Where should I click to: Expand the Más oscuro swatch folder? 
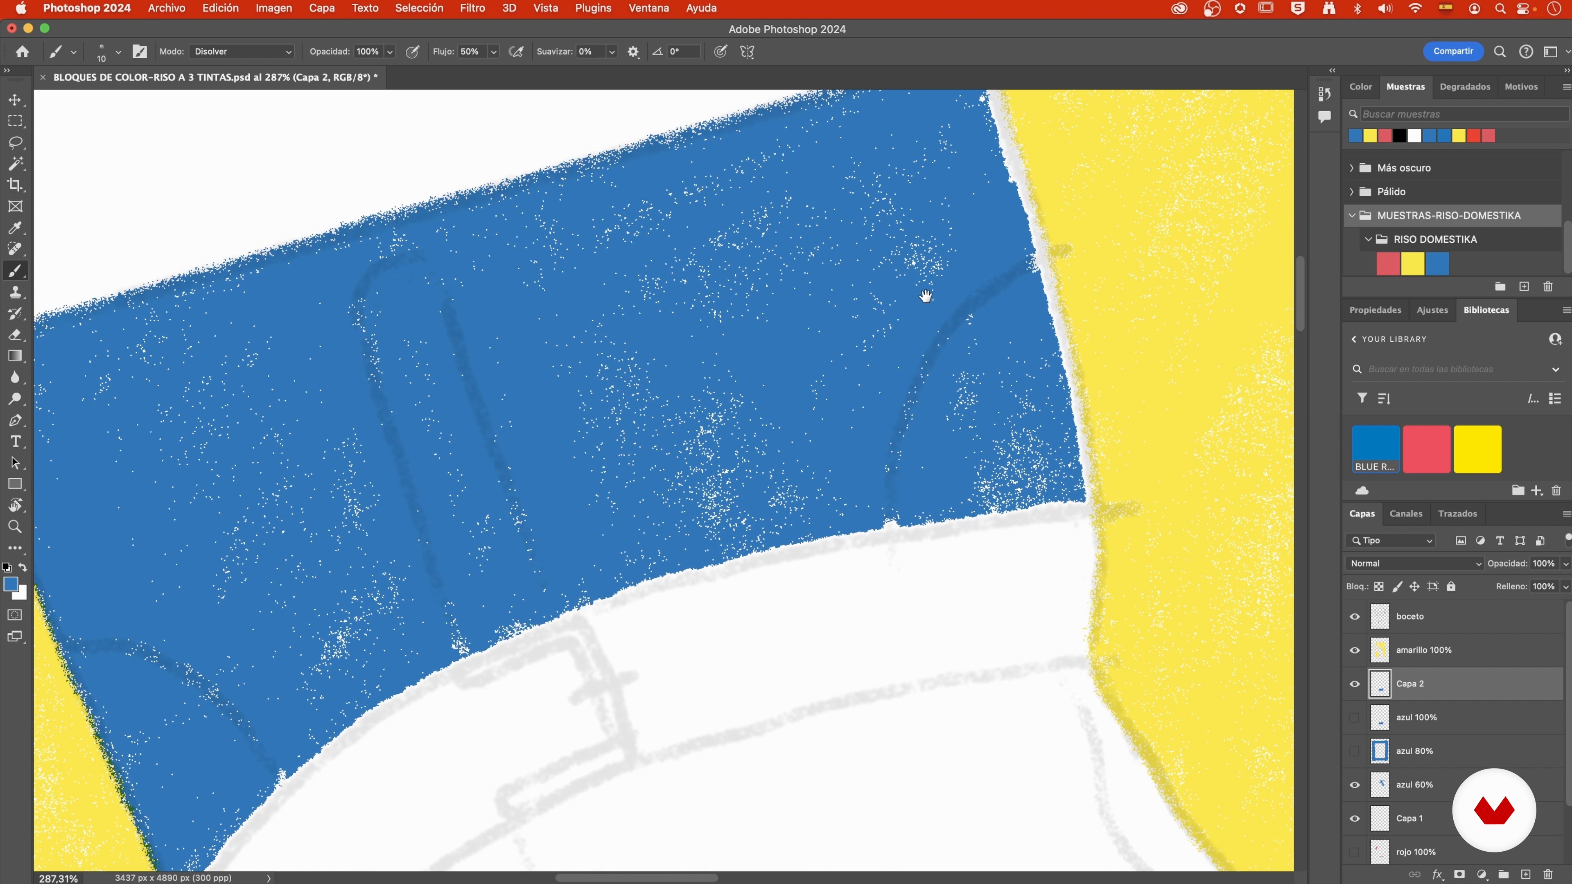(1352, 168)
